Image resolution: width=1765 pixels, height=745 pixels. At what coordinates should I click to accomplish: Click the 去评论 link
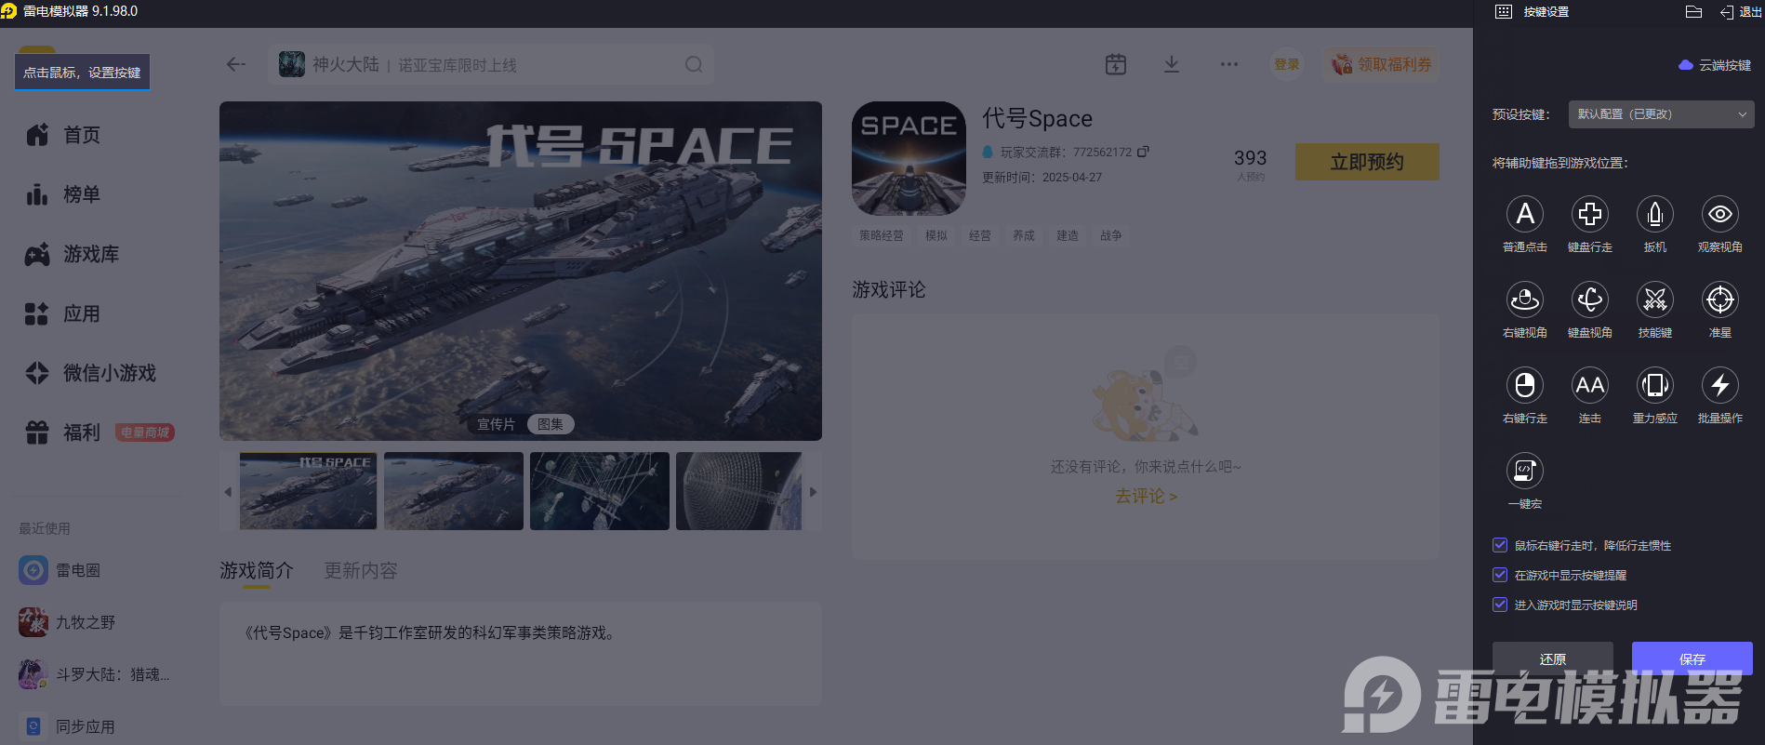click(x=1146, y=497)
